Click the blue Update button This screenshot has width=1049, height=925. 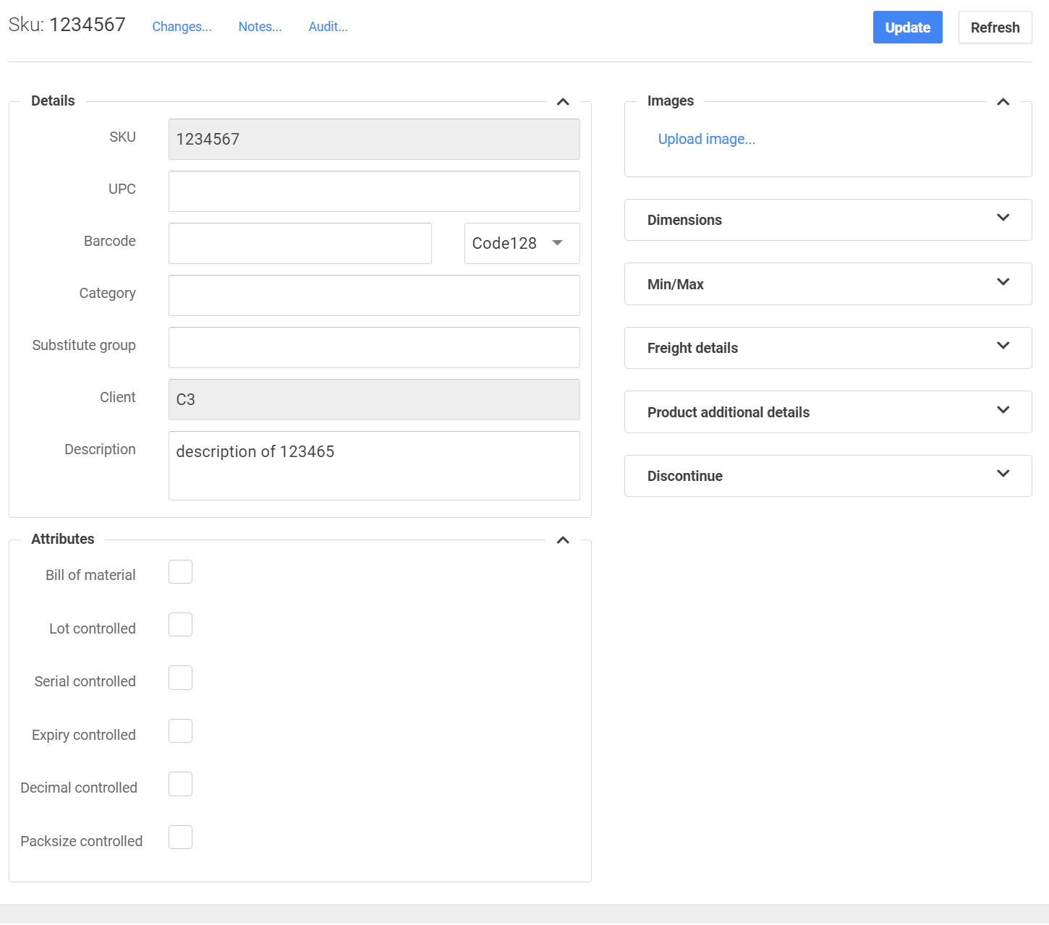(x=907, y=27)
